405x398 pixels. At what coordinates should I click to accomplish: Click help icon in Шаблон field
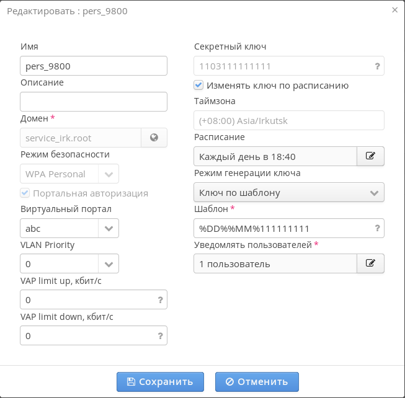[x=377, y=228]
